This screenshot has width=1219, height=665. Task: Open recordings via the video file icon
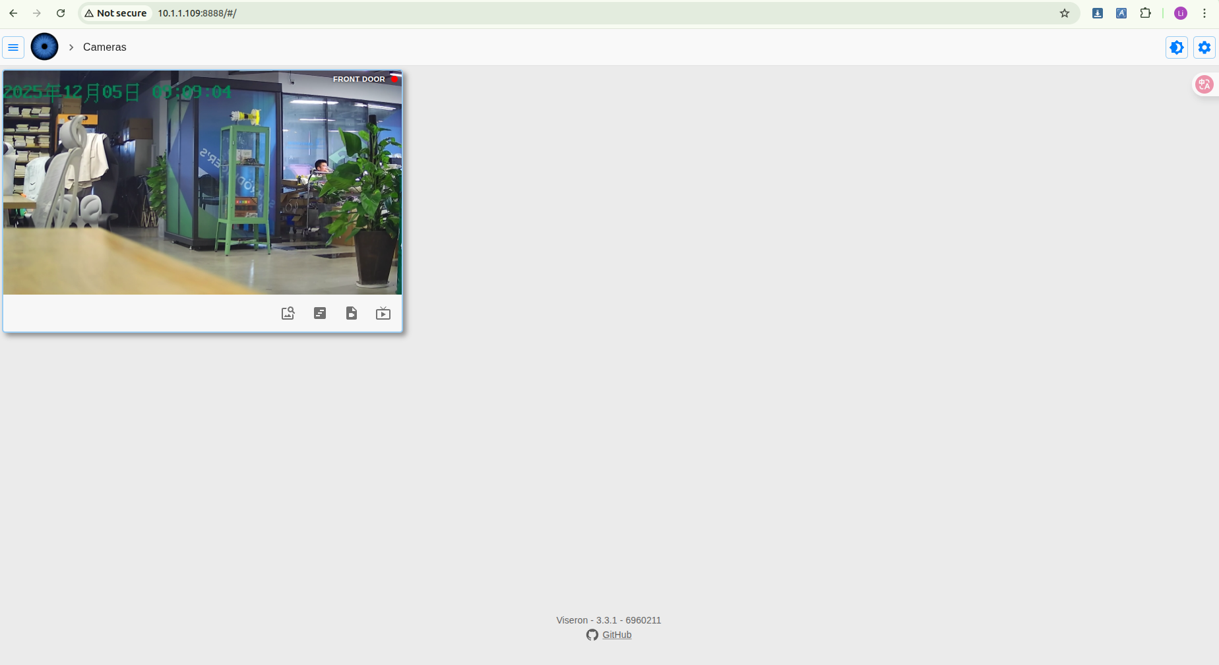pyautogui.click(x=352, y=313)
